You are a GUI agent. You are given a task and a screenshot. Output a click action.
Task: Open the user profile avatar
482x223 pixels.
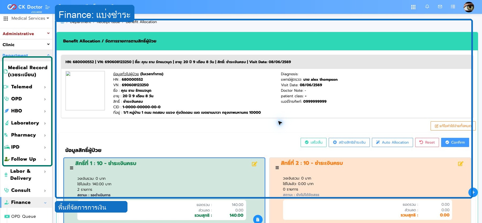pos(469,7)
